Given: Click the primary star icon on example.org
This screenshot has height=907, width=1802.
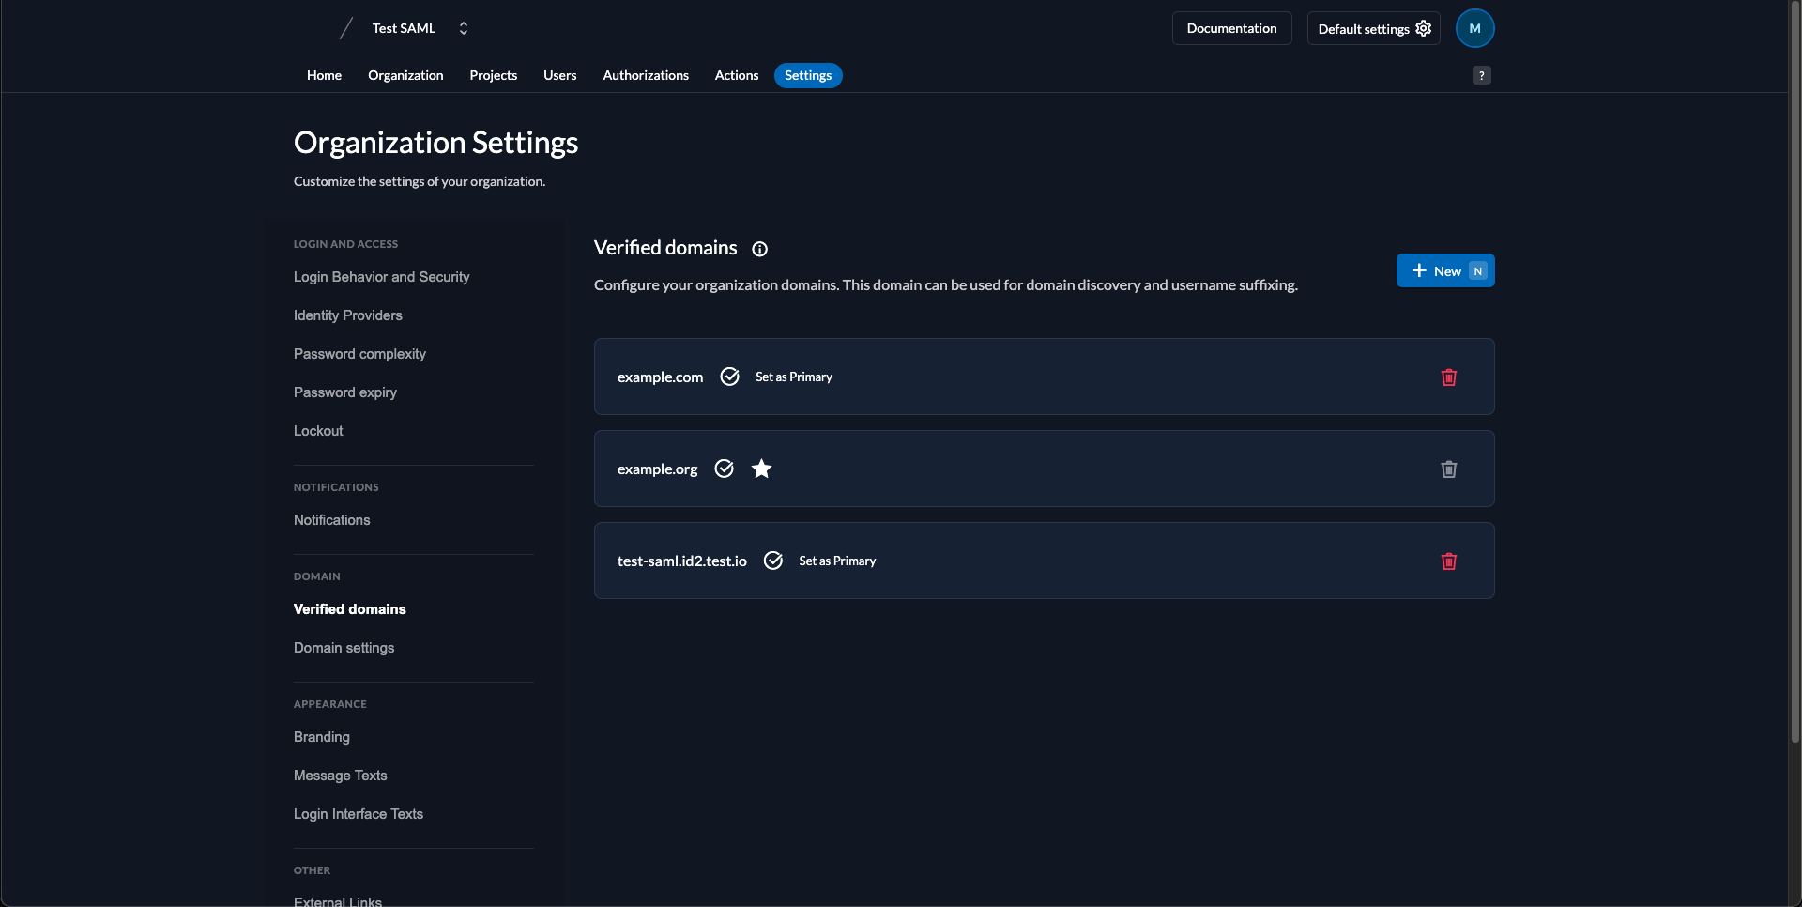Looking at the screenshot, I should coord(761,469).
